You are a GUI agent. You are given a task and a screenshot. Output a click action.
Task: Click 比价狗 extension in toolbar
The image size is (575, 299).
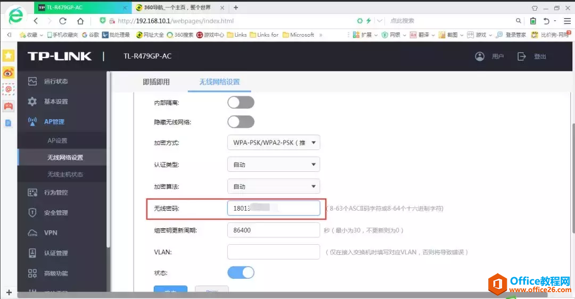[x=551, y=35]
